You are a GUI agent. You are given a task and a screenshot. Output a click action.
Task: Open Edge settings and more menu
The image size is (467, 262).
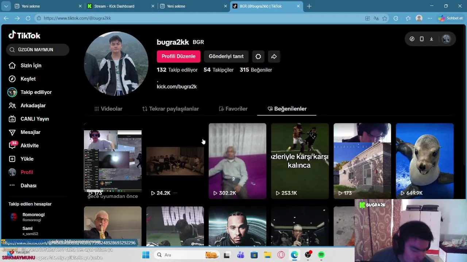pos(430,18)
